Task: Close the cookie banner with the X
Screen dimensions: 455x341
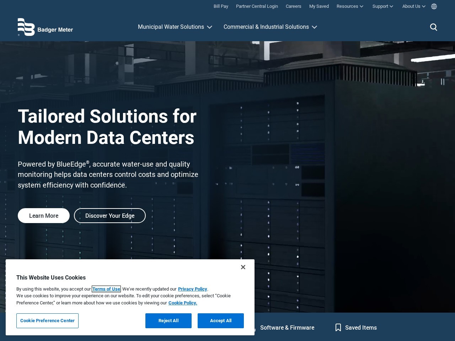Action: click(243, 267)
